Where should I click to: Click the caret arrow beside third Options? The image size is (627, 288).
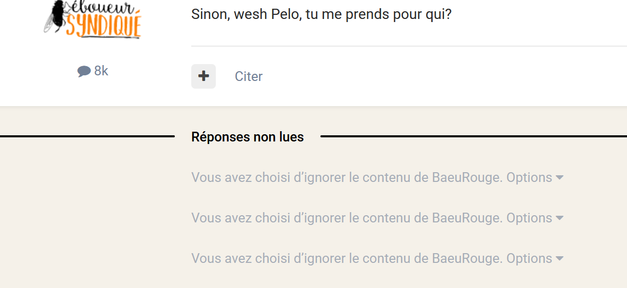point(559,258)
